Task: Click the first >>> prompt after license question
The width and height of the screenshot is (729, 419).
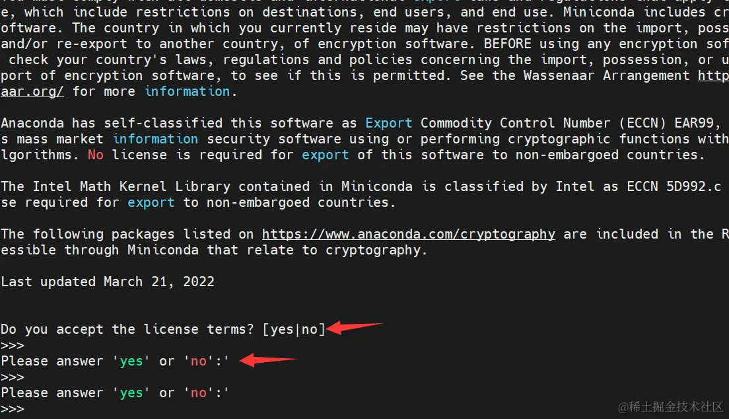Action: pyautogui.click(x=13, y=346)
